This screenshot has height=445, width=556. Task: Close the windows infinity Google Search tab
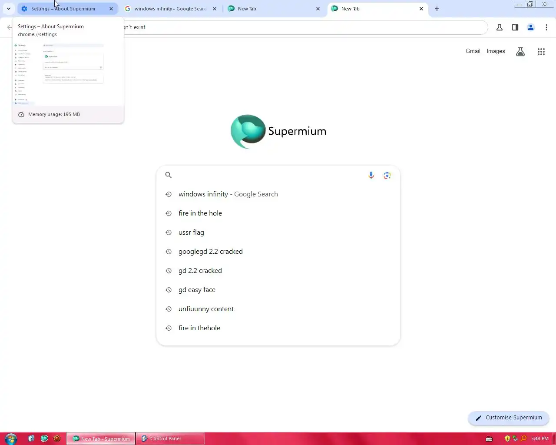215,9
